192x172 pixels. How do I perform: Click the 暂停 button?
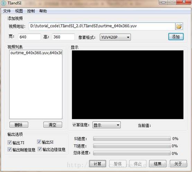pos(118,164)
